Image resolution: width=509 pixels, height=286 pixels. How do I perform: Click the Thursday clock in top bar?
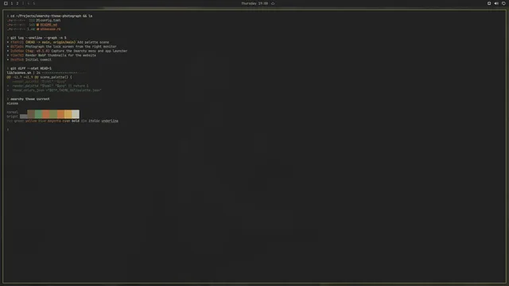pyautogui.click(x=254, y=3)
